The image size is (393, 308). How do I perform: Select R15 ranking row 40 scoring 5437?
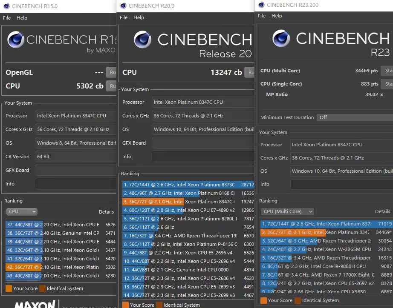(61, 250)
